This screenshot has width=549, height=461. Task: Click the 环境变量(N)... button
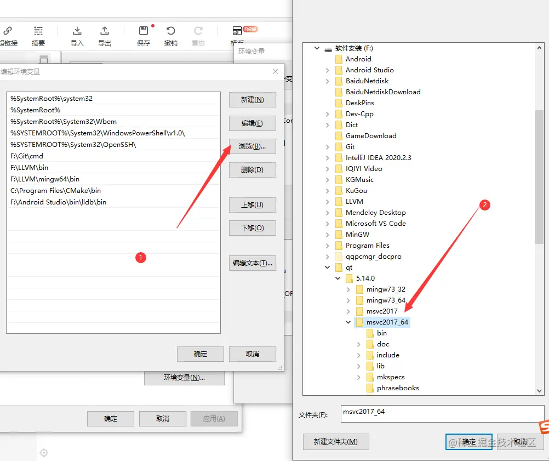point(184,378)
